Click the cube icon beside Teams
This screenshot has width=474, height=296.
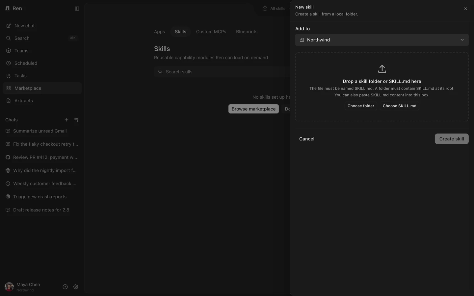[x=9, y=51]
